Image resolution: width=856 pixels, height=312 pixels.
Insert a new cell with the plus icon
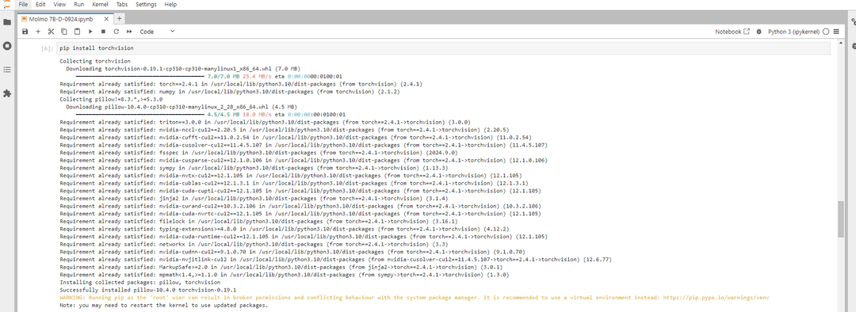pyautogui.click(x=38, y=32)
